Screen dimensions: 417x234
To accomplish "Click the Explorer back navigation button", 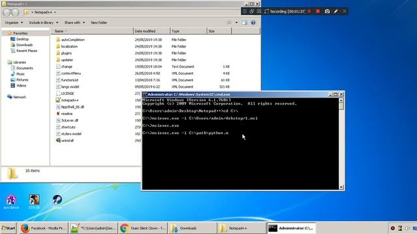I will (x=7, y=12).
